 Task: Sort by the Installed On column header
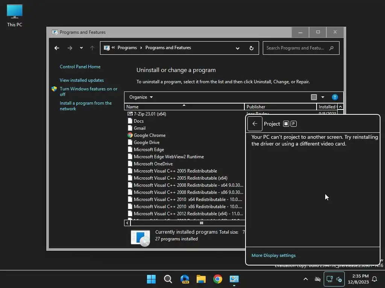point(327,107)
